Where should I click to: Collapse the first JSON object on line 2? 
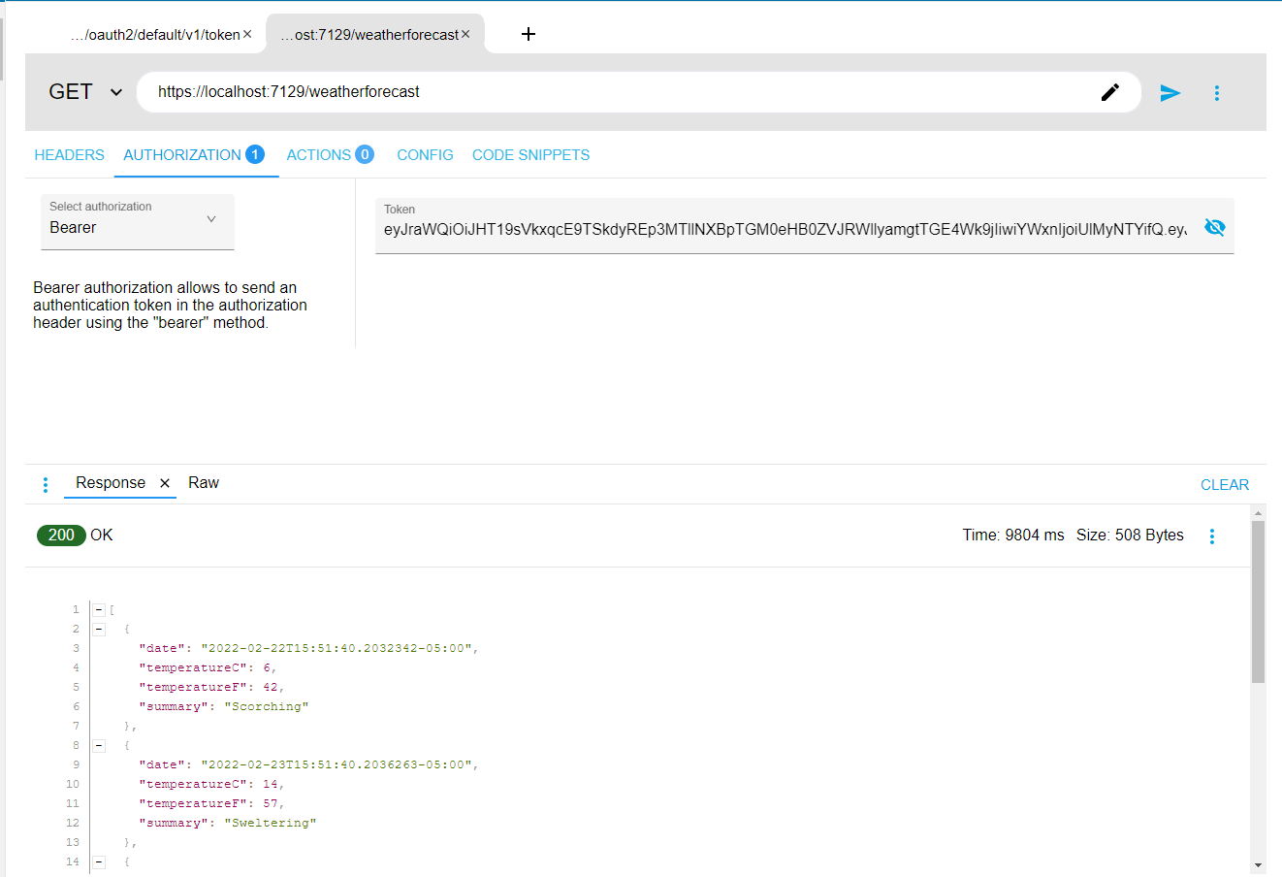[99, 630]
